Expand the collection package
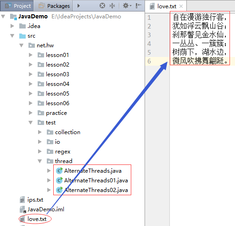Screen dimensions: 235x226 click(x=40, y=132)
